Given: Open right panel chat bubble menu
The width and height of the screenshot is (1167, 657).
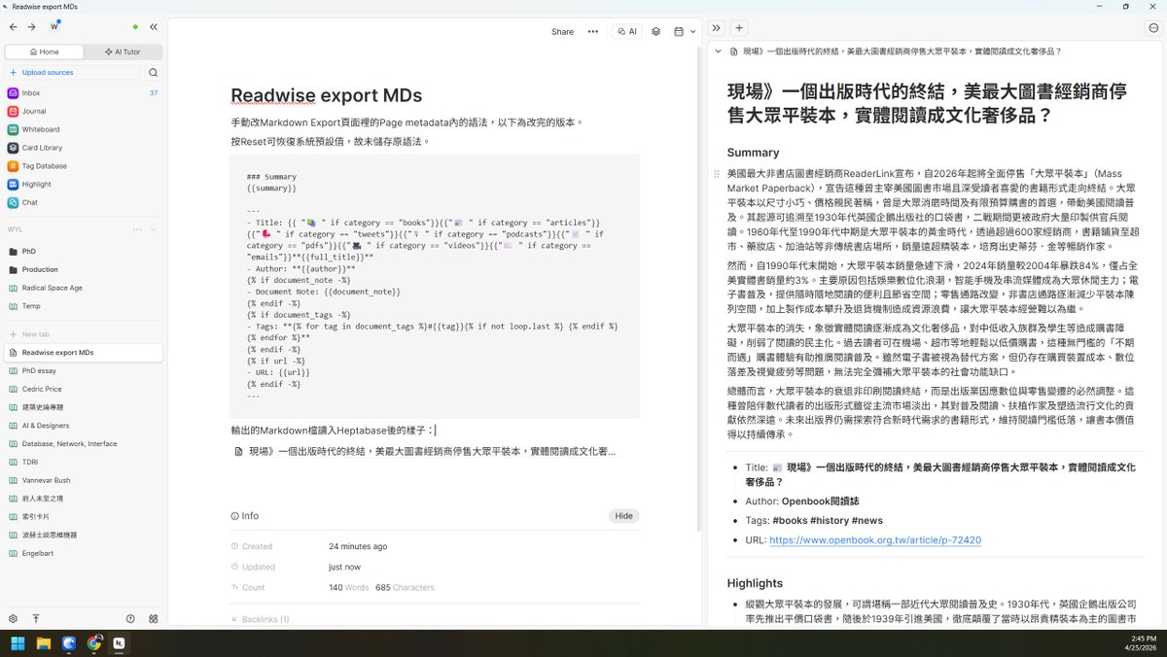Looking at the screenshot, I should pos(1153,28).
